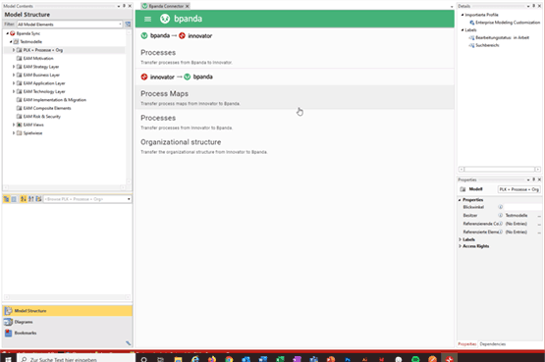Viewport: 545px width, 362px height.
Task: Expand the Labels section in Properties panel
Action: (460, 239)
